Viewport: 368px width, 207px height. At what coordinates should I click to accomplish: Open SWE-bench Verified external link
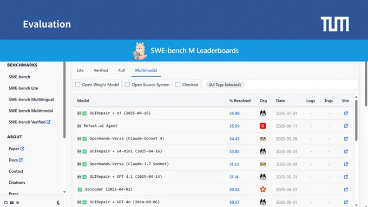[x=30, y=122]
